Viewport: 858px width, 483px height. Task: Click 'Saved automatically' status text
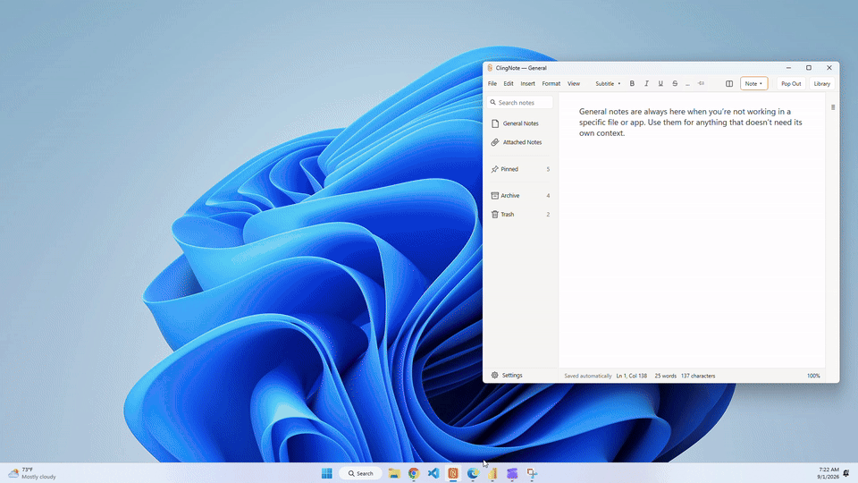[x=588, y=376]
